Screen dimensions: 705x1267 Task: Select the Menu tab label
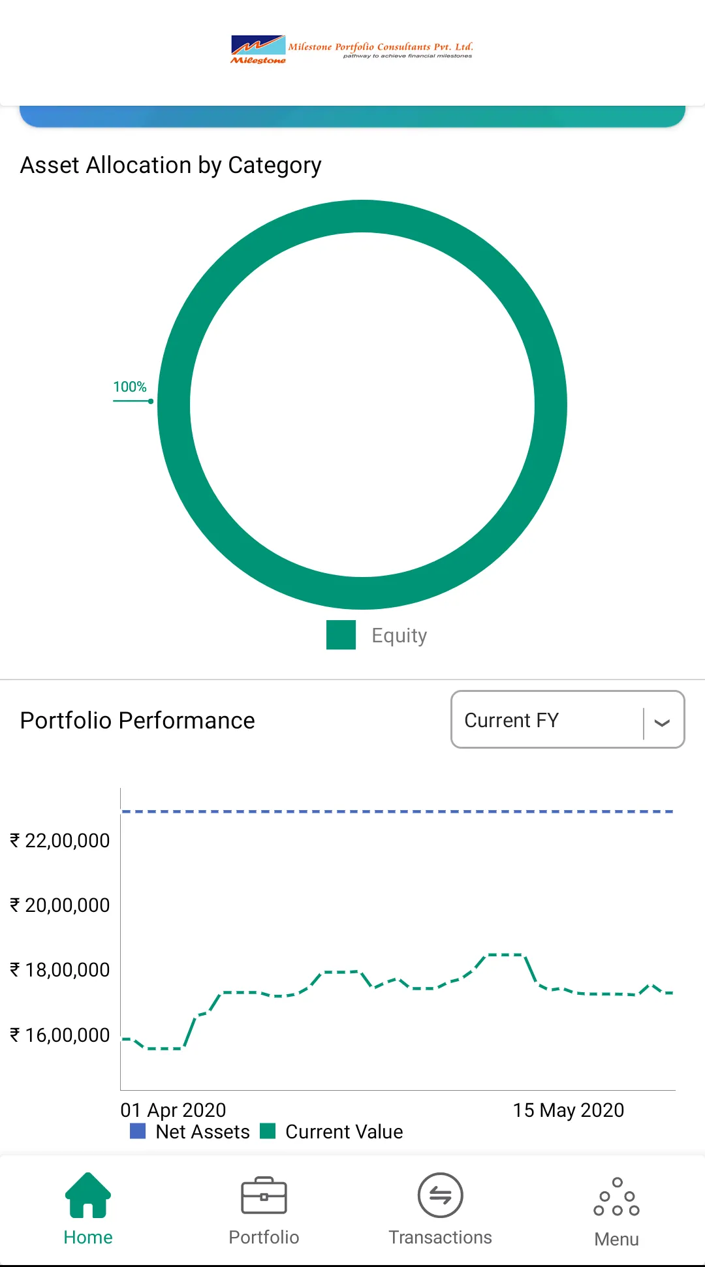point(616,1239)
